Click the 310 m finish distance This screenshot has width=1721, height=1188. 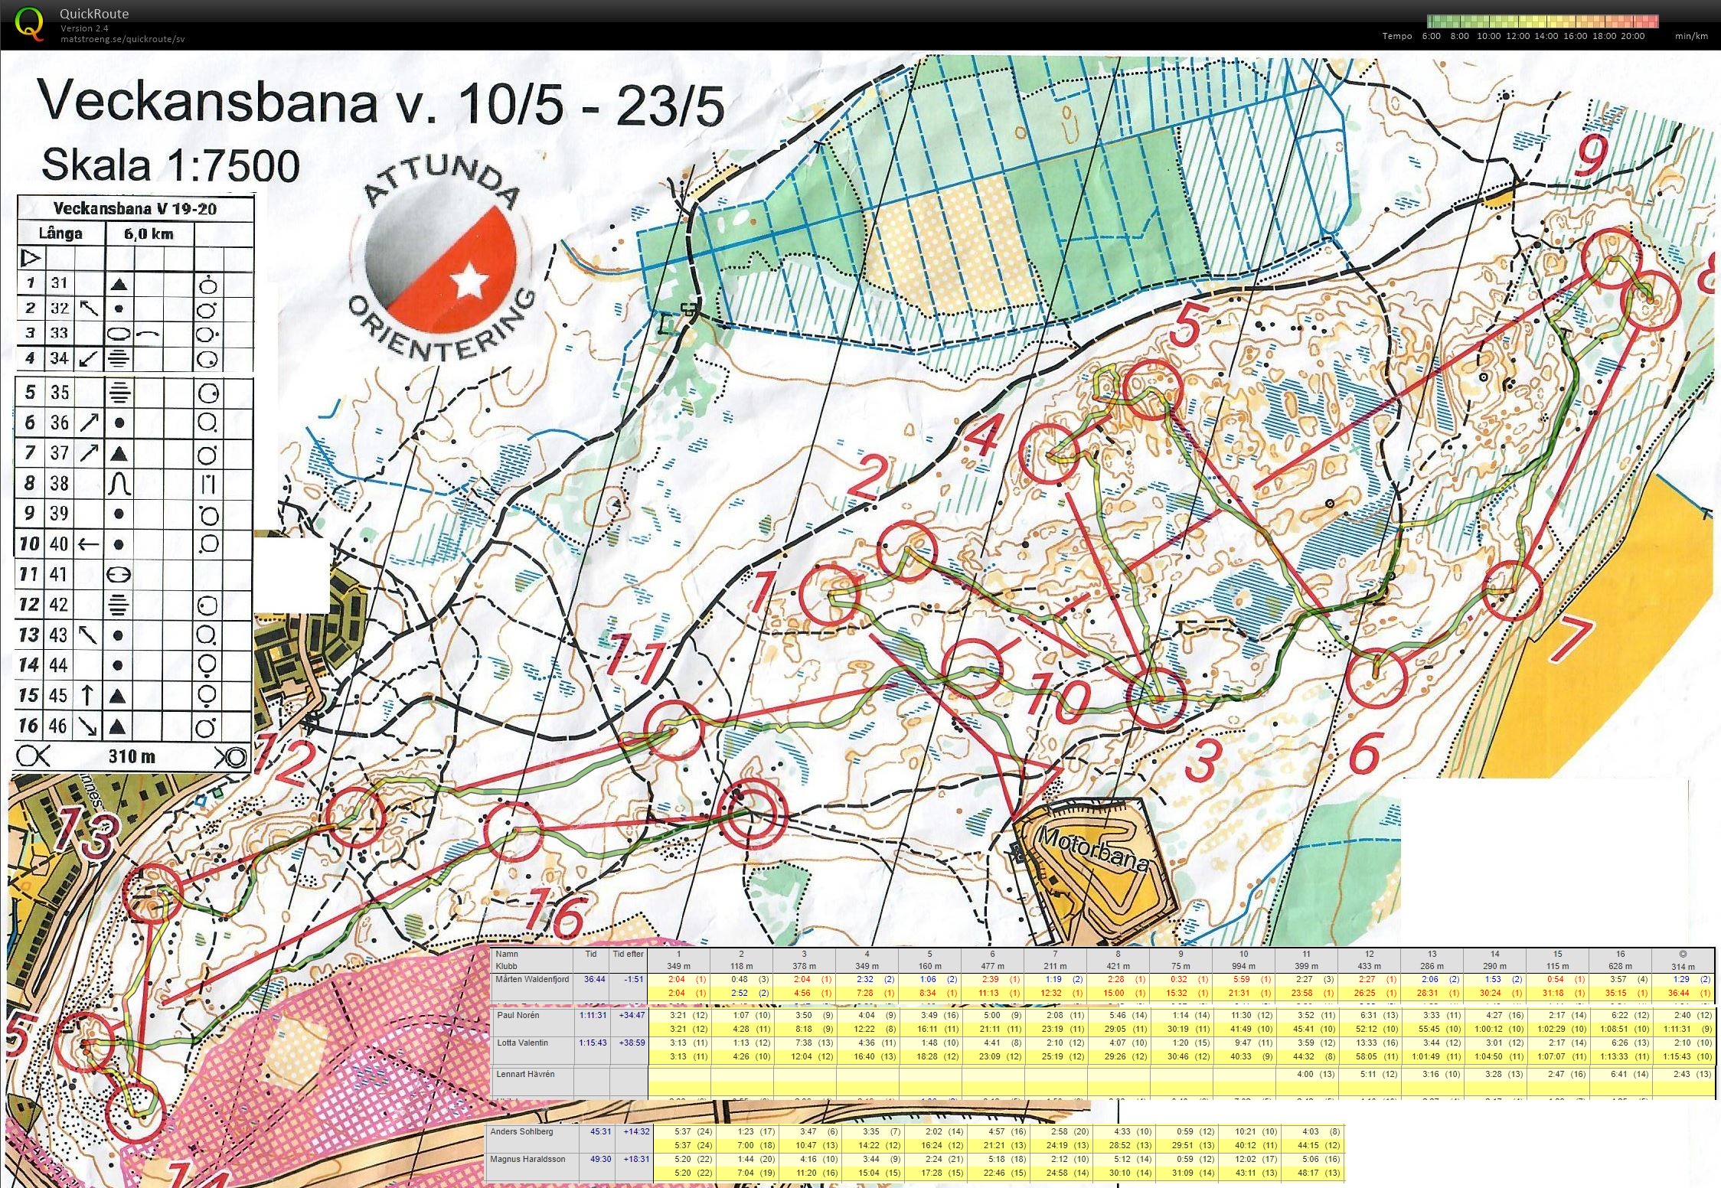click(132, 756)
